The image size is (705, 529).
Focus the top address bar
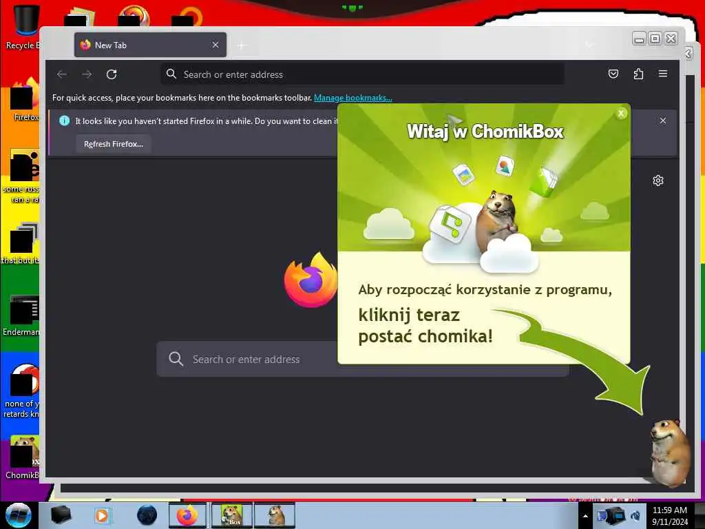pyautogui.click(x=362, y=74)
